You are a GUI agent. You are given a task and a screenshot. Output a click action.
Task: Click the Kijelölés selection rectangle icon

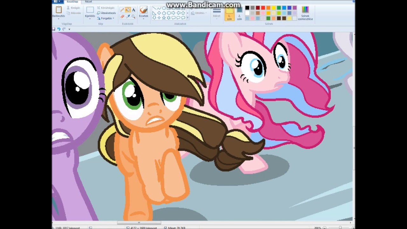point(90,10)
